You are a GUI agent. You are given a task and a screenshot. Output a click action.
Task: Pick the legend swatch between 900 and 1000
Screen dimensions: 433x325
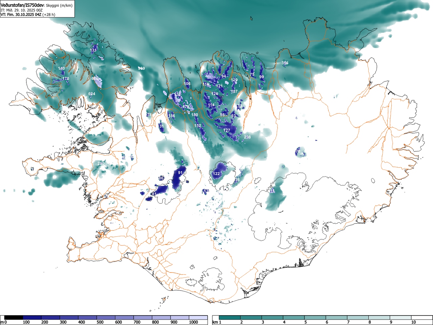pos(180,318)
